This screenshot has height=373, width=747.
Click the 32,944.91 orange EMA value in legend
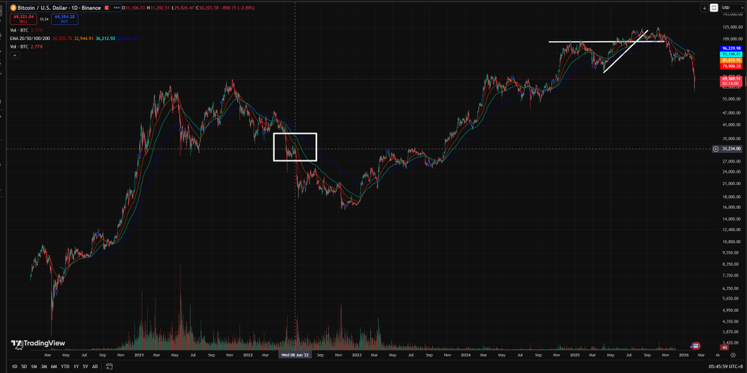(x=83, y=39)
